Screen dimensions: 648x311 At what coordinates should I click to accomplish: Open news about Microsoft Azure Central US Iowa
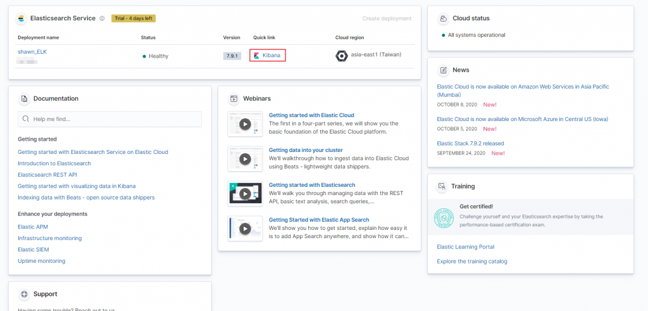click(522, 119)
